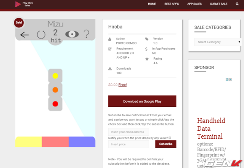Click the yellow color block in screenshot
This screenshot has height=168, width=244.
click(29, 142)
